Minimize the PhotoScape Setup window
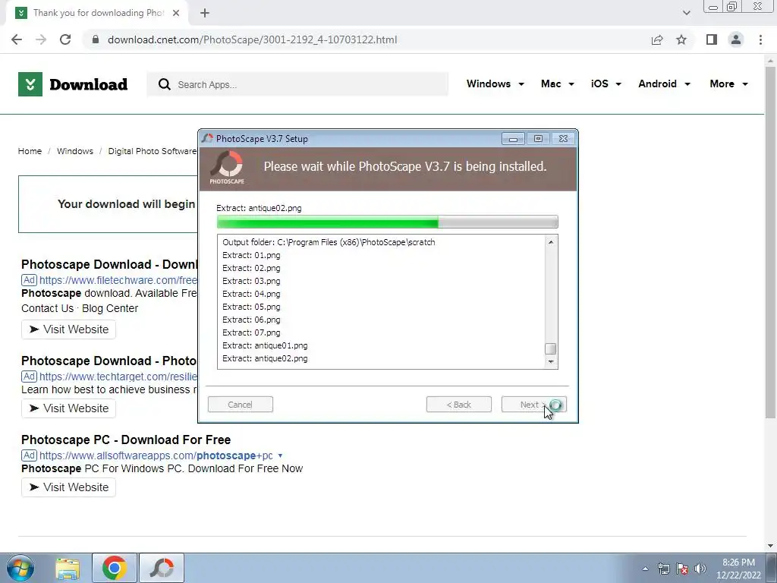 tap(513, 139)
